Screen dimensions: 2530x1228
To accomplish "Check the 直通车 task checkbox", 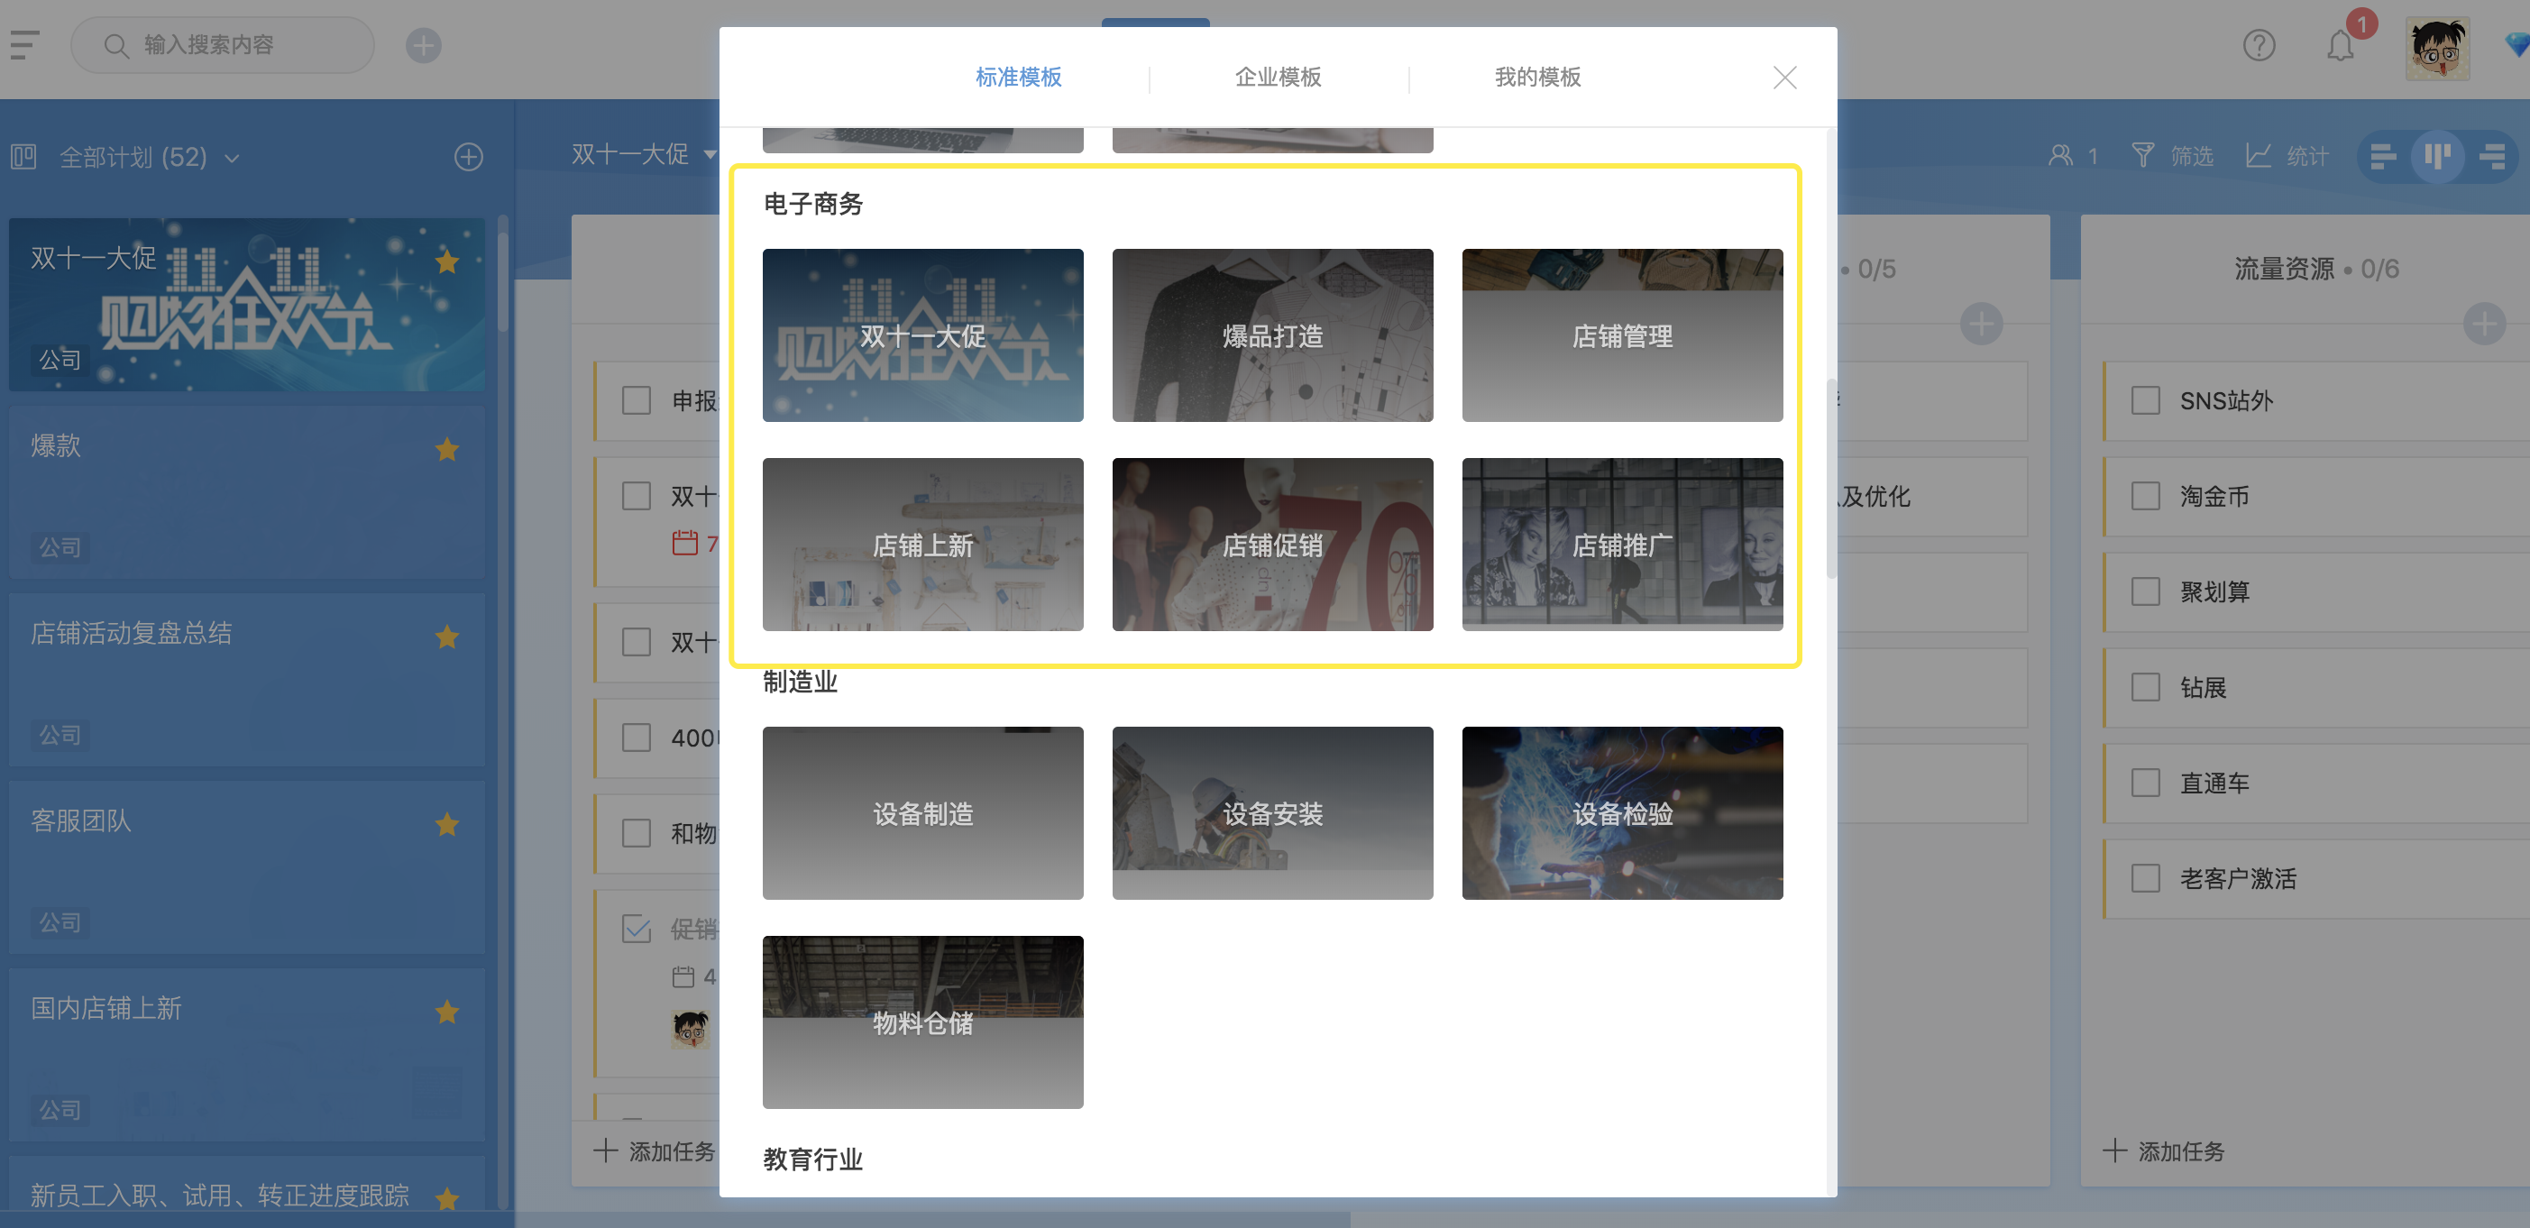I will click(x=2145, y=783).
